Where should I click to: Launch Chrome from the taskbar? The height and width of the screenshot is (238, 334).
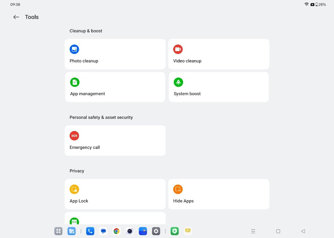click(116, 231)
